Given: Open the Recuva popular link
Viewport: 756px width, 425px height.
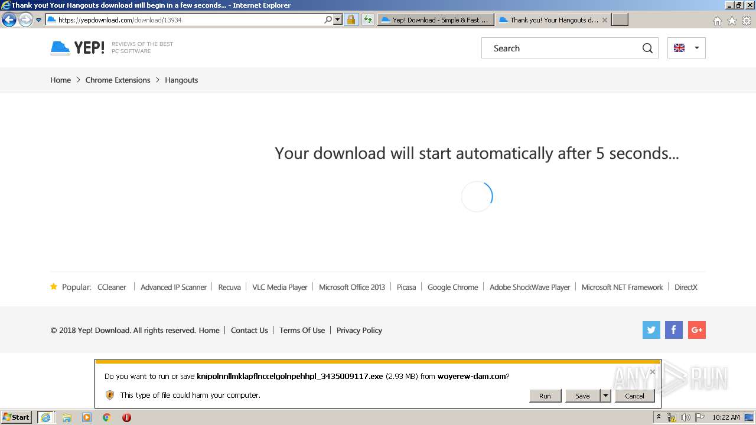Looking at the screenshot, I should 230,287.
